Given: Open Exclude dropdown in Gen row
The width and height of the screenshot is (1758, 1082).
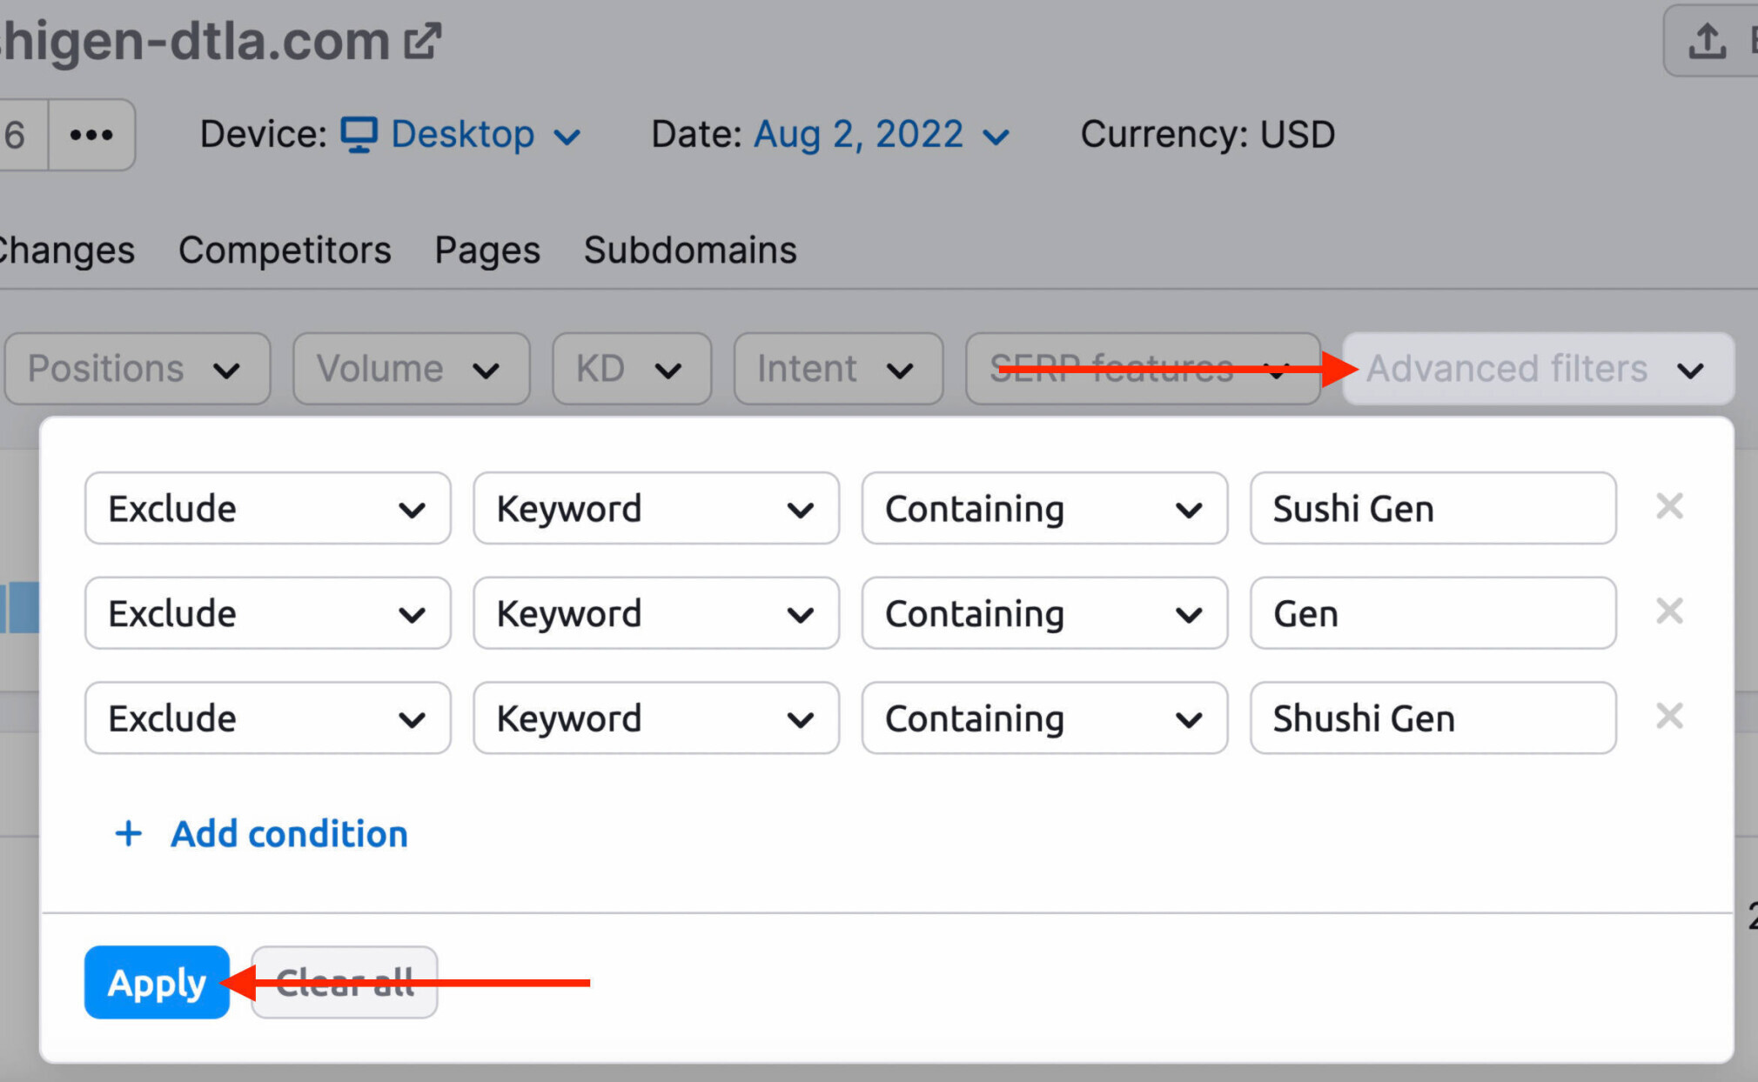Looking at the screenshot, I should point(268,614).
